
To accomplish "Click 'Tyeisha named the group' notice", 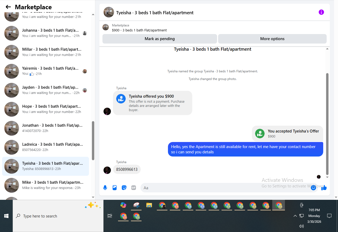I will tap(213, 71).
